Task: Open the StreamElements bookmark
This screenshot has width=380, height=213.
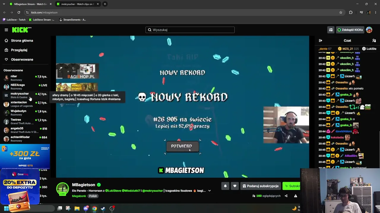Action: (73, 20)
